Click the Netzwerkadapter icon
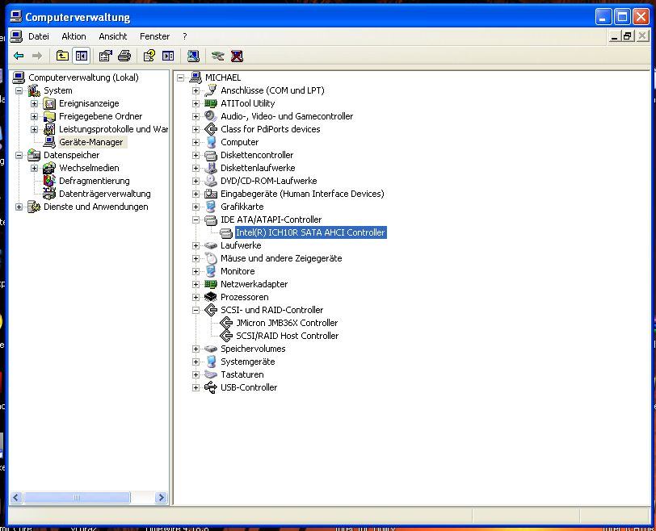This screenshot has height=531, width=656. [210, 284]
